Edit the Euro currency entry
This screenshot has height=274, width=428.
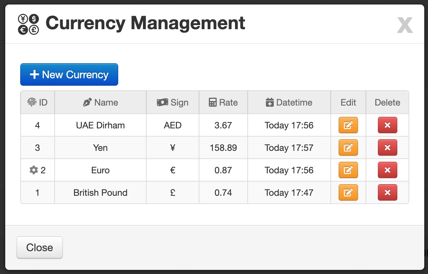pos(348,170)
